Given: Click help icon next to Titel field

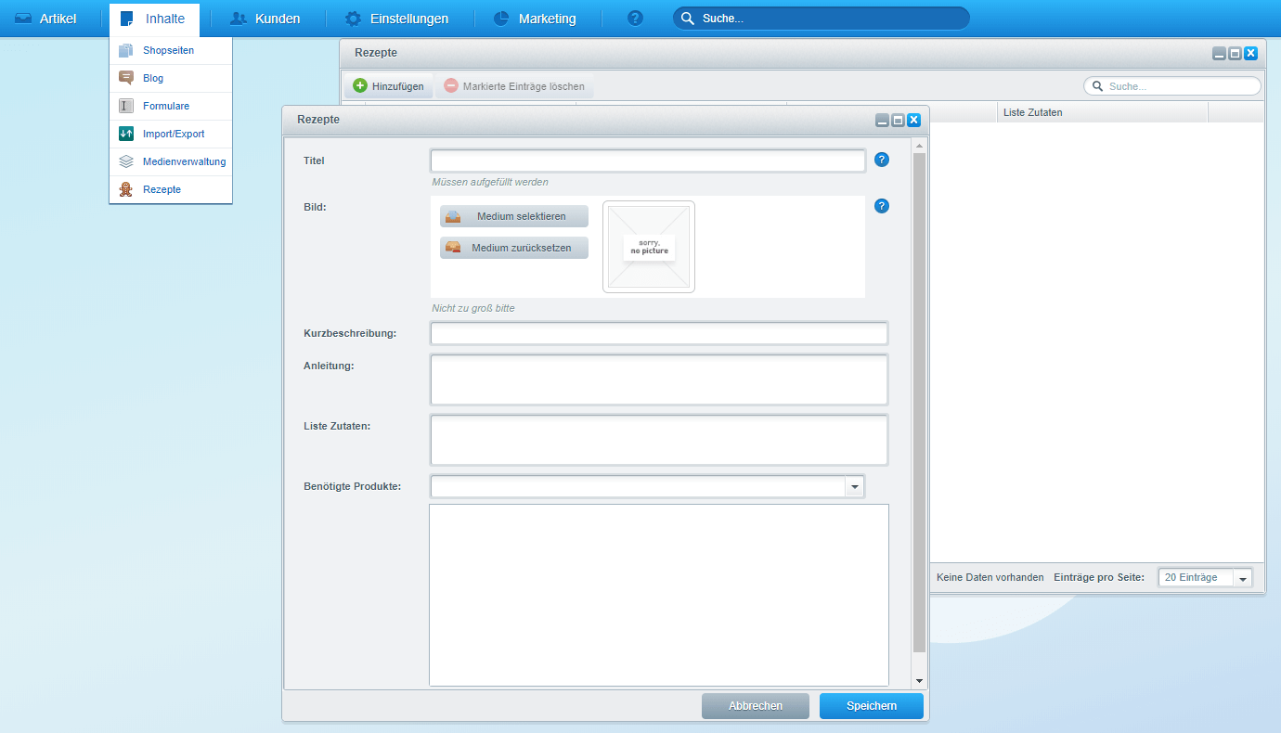Looking at the screenshot, I should click(x=882, y=160).
